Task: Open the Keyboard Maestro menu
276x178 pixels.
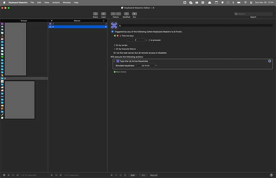Action: pyautogui.click(x=18, y=2)
